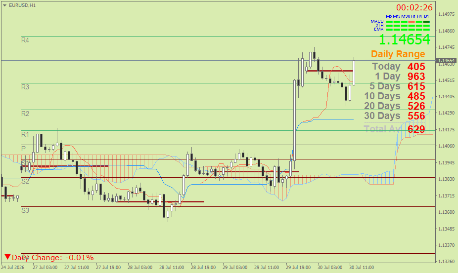458x273 pixels.
Task: Click the S2 support level label
Action: click(25, 181)
